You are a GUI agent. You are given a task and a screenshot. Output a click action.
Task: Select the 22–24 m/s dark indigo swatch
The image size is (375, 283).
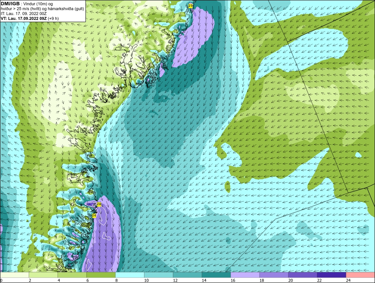(331, 275)
